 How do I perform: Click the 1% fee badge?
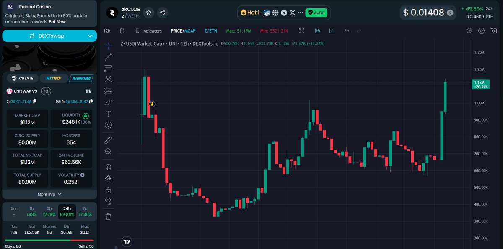(46, 91)
